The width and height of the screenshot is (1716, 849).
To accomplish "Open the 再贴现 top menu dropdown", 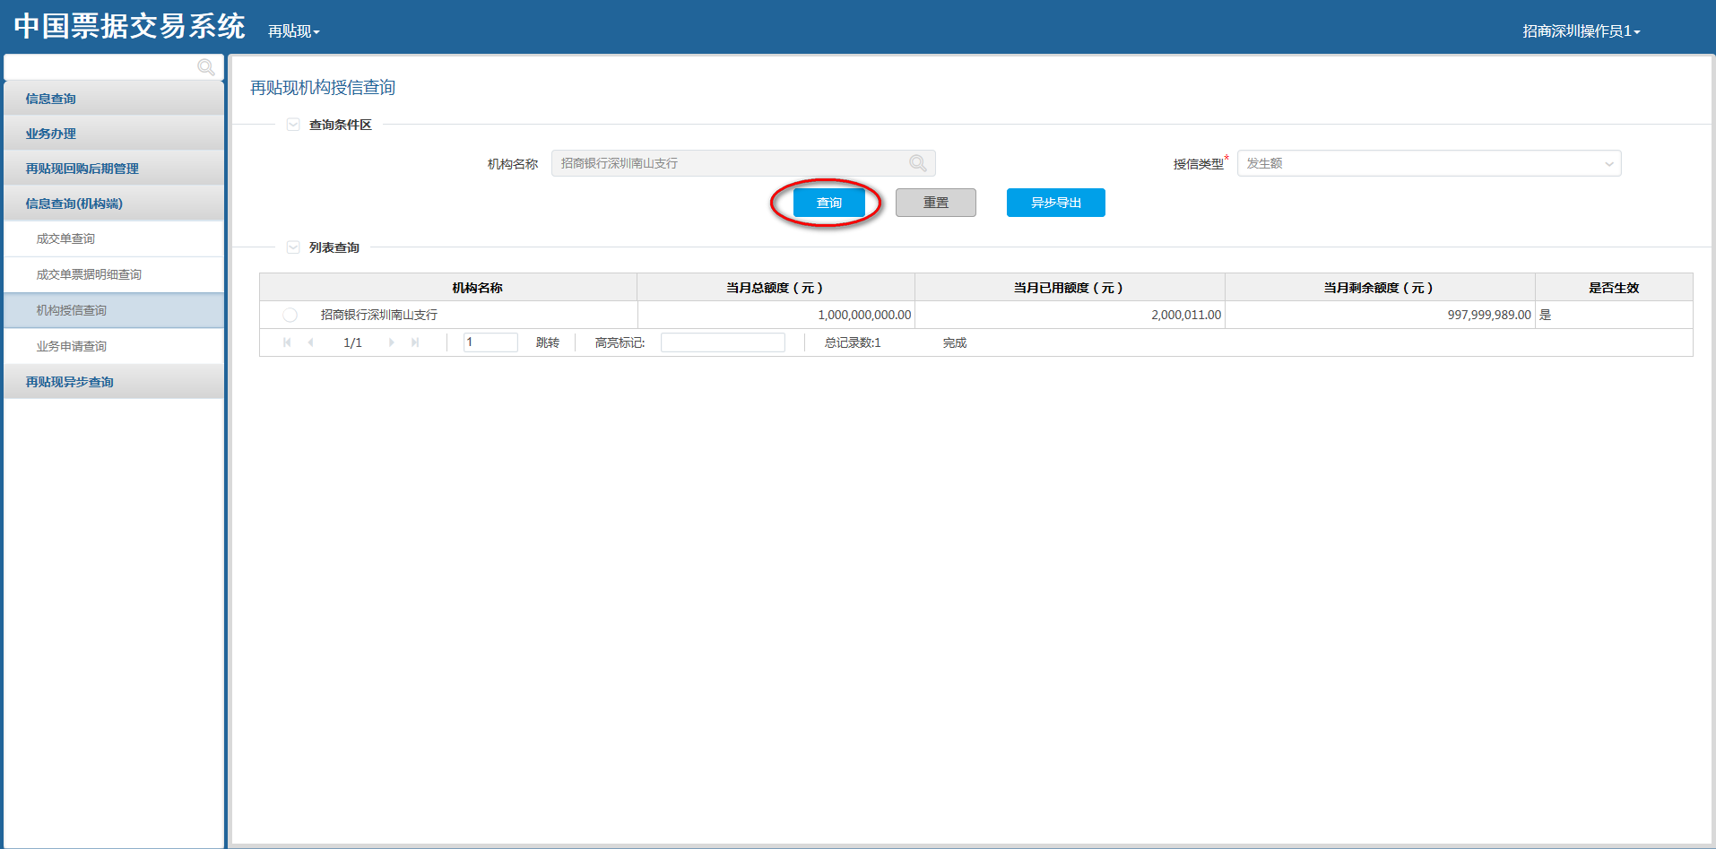I will (294, 31).
